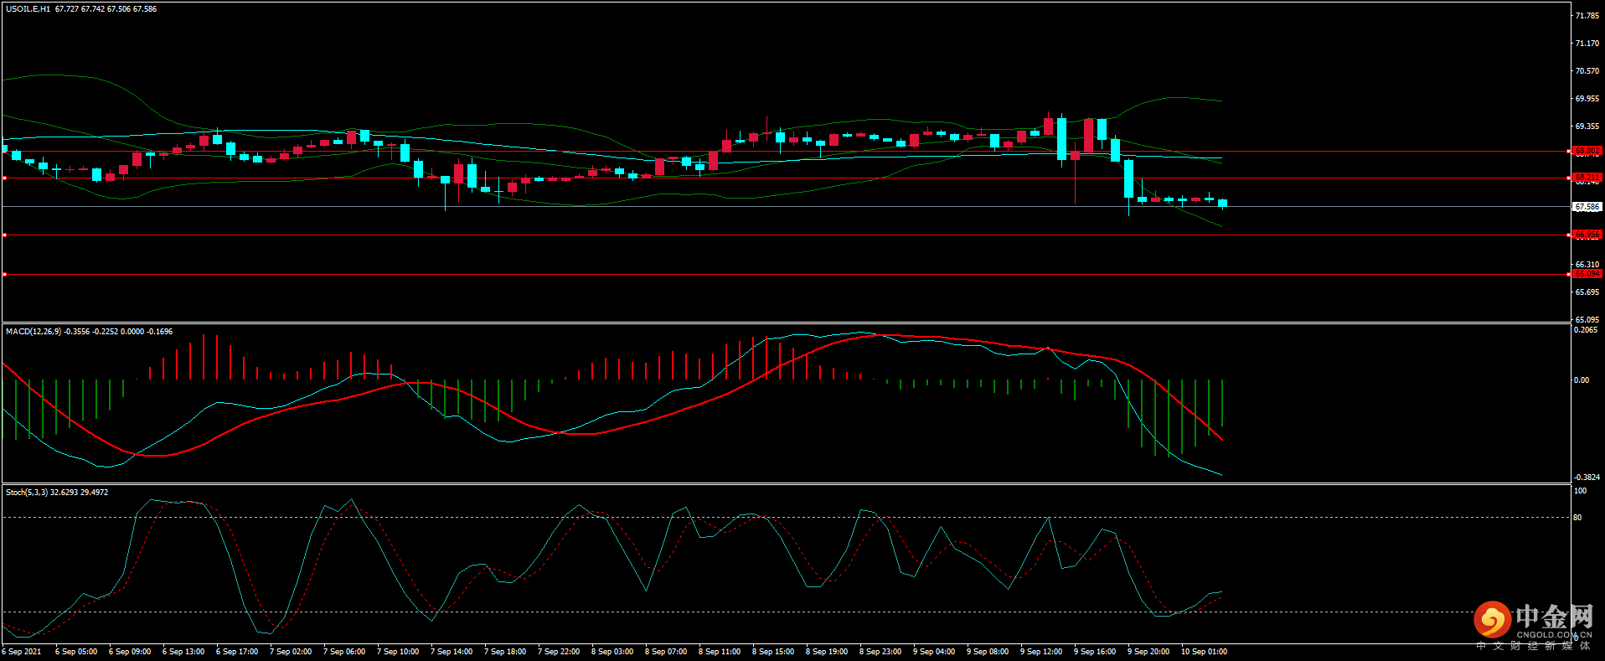Click the red 68.802 price tag

(1587, 151)
